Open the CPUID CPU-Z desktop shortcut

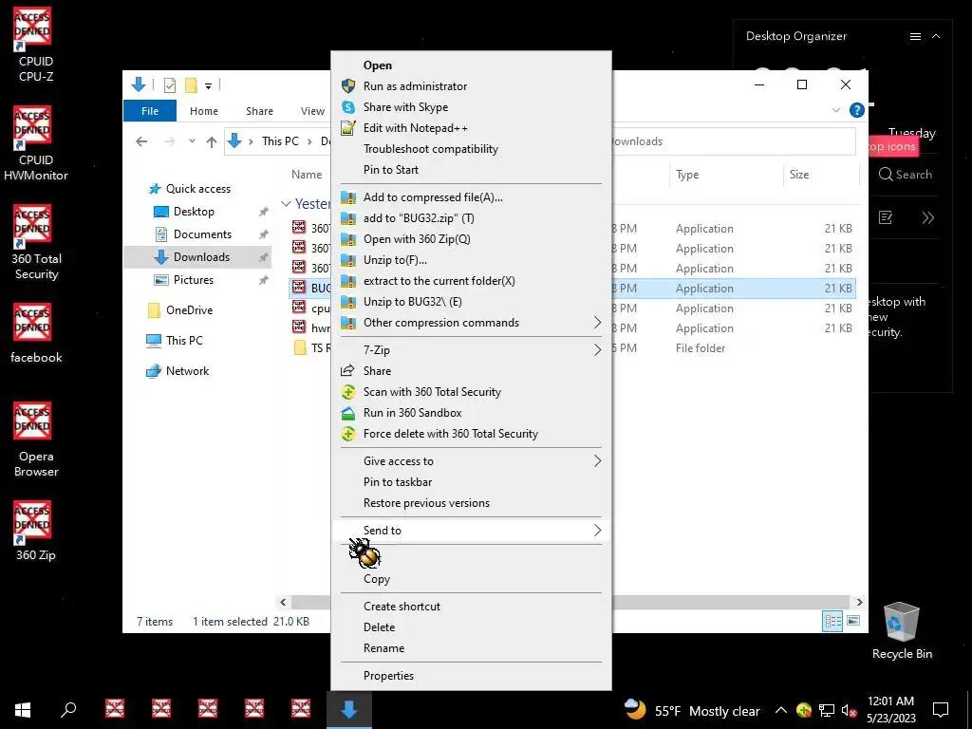(34, 45)
